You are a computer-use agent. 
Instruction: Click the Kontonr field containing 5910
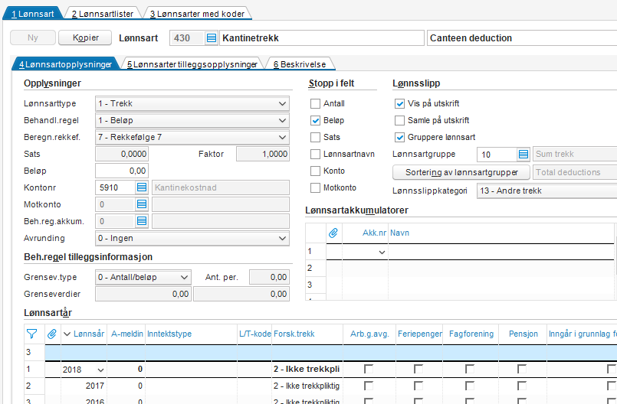pos(116,187)
